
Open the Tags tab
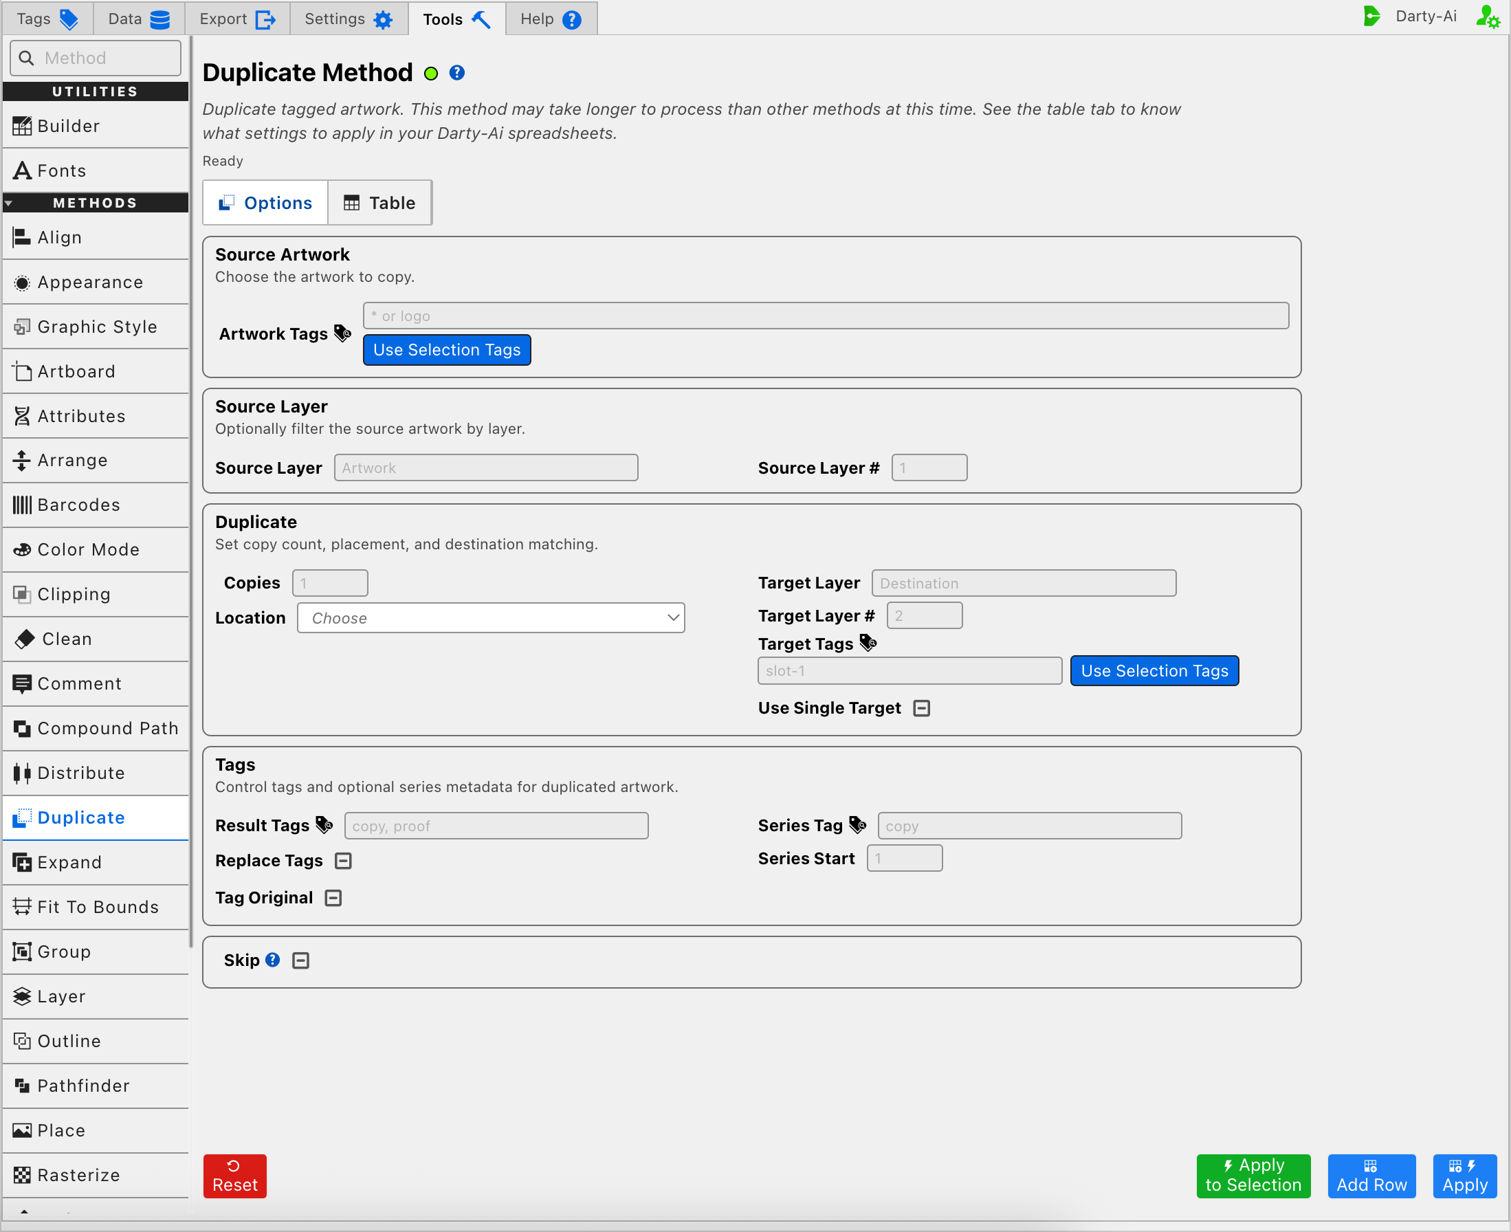pyautogui.click(x=47, y=19)
